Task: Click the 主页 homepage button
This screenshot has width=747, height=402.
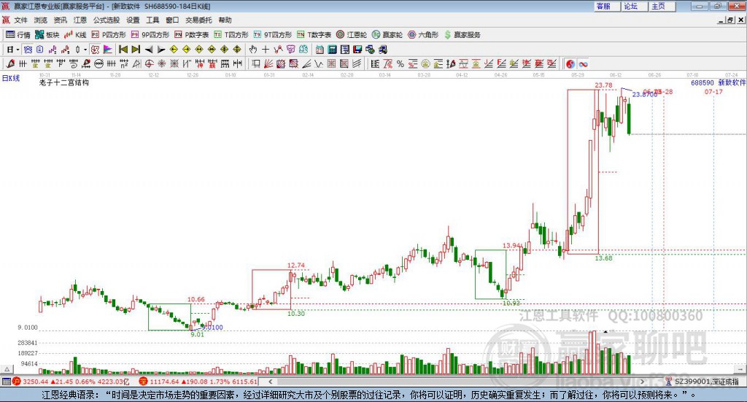Action: pyautogui.click(x=662, y=6)
